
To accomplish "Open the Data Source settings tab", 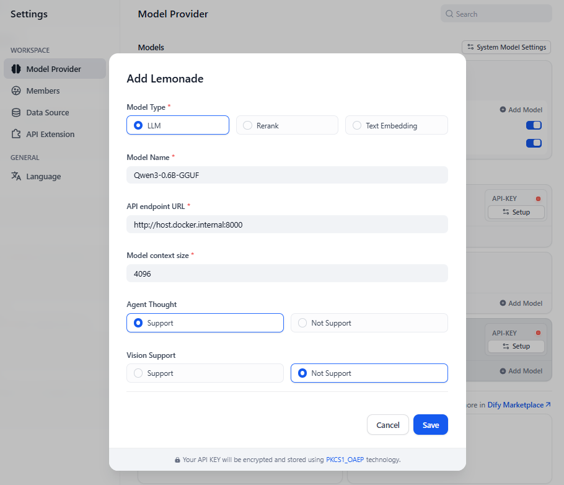I will click(47, 112).
